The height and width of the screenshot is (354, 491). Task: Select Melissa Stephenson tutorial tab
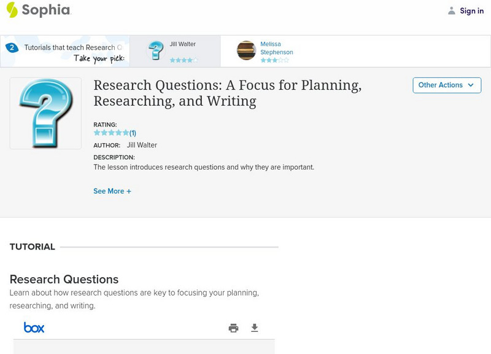pos(276,49)
